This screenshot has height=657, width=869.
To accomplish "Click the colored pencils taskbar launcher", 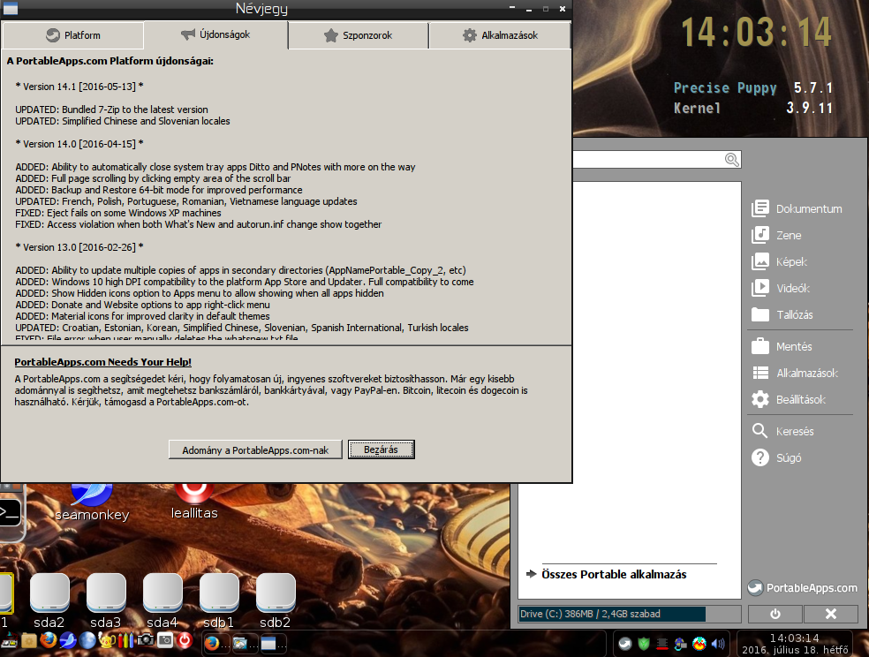I will click(x=125, y=640).
